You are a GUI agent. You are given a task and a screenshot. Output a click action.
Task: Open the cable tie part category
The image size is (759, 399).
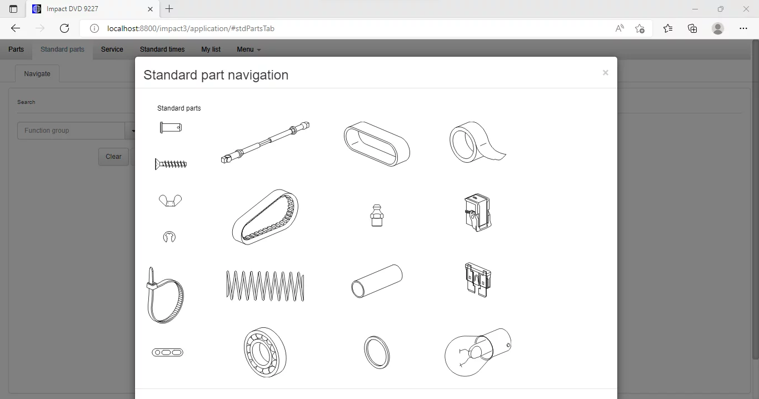[x=165, y=295]
